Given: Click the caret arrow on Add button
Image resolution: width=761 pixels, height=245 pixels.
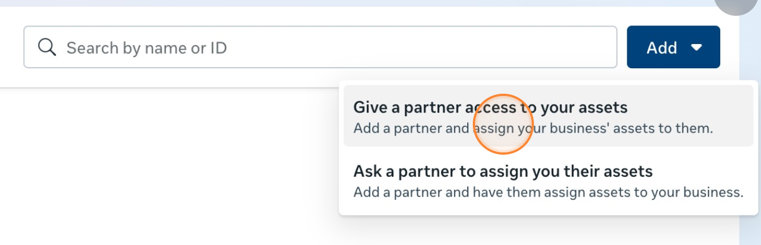Looking at the screenshot, I should click(697, 47).
